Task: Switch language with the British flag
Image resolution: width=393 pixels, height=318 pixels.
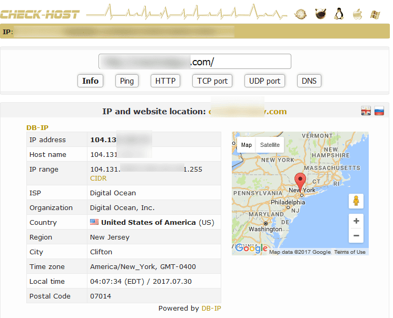Action: point(366,111)
